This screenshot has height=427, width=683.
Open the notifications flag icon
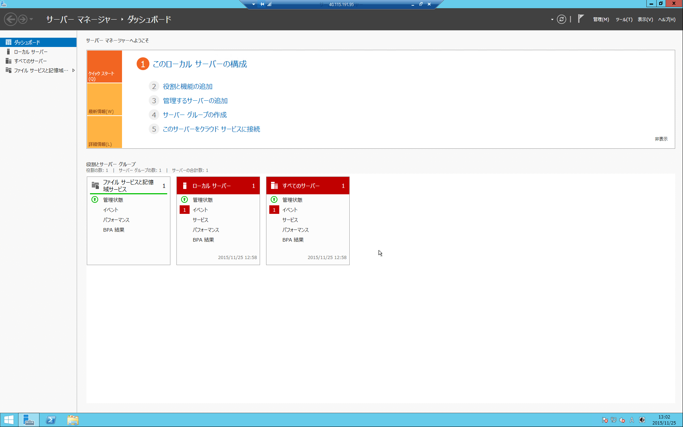click(581, 19)
